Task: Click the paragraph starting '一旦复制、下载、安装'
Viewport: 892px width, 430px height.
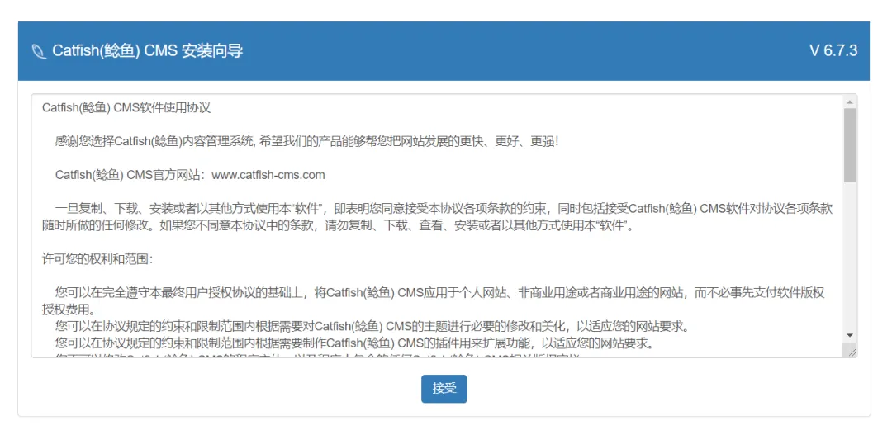Action: point(438,217)
